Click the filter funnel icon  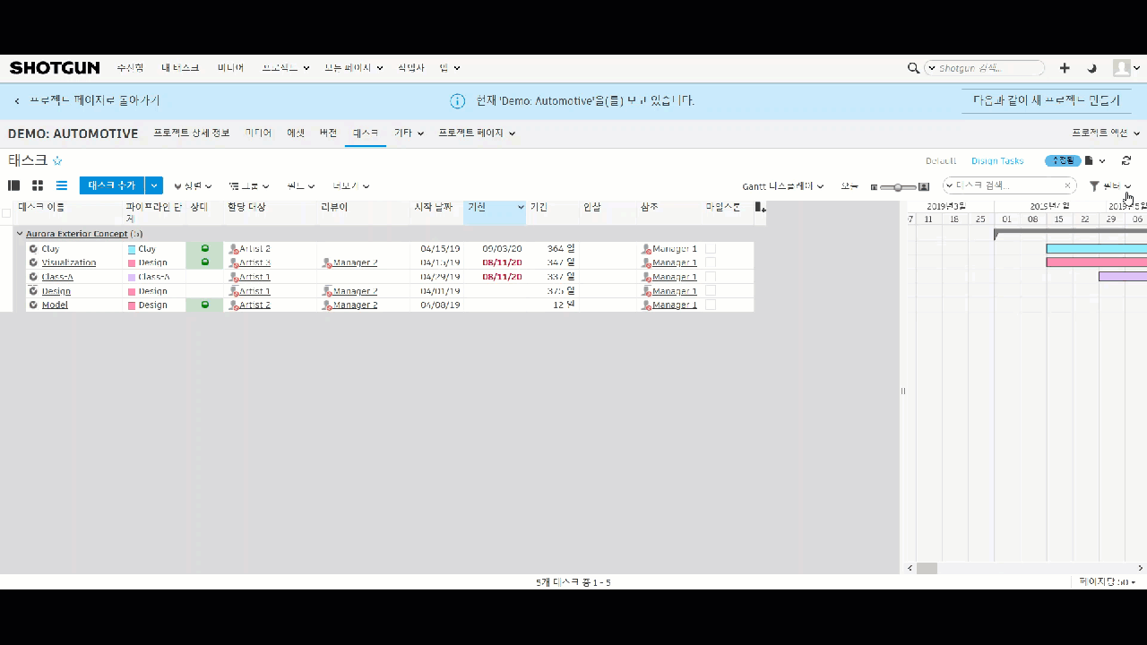(x=1094, y=185)
